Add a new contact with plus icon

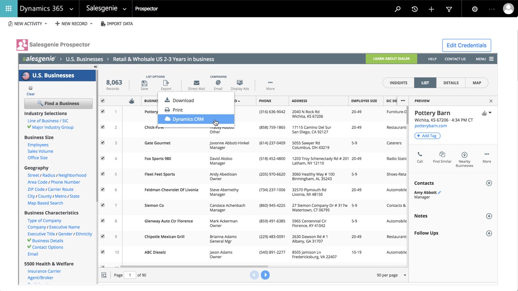coord(489,183)
